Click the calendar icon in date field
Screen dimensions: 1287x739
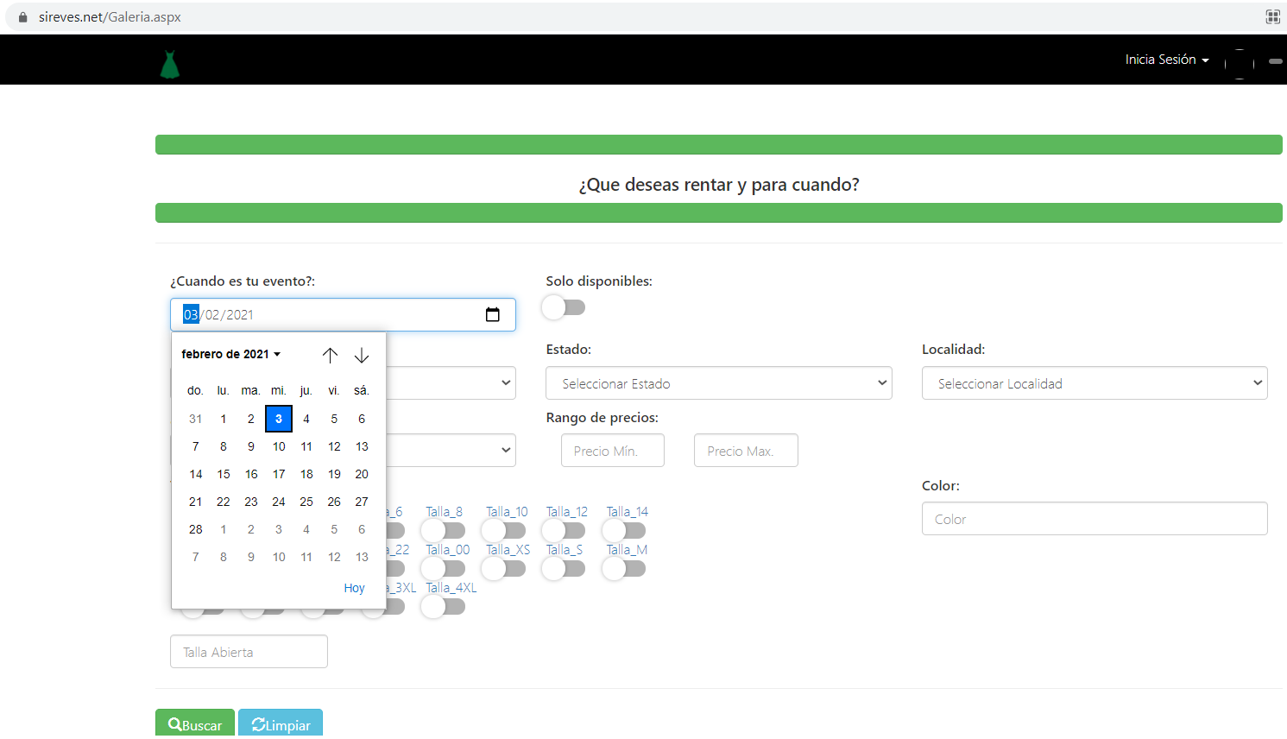pos(492,315)
